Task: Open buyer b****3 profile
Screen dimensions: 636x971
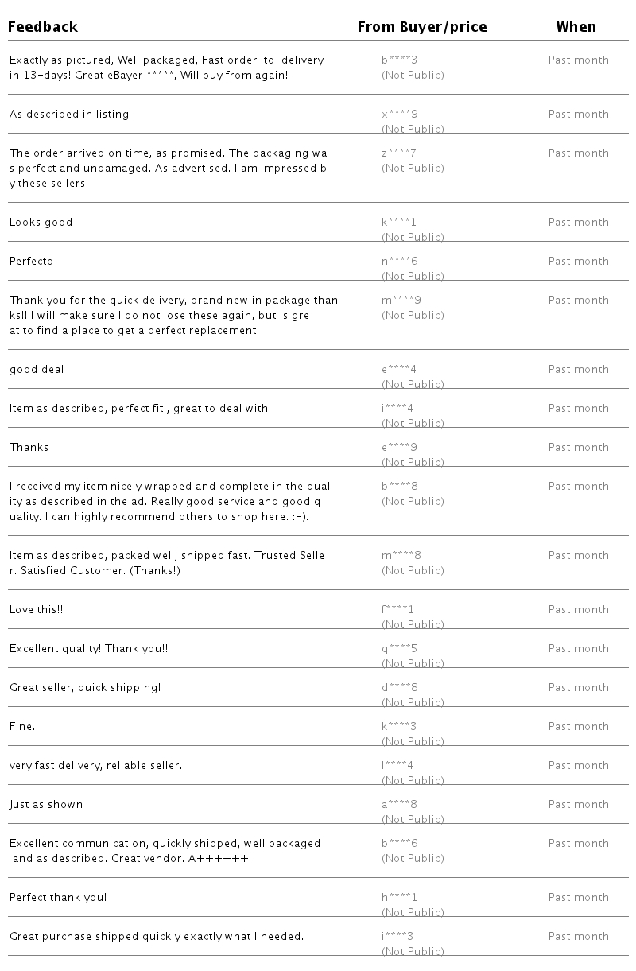Action: point(399,60)
